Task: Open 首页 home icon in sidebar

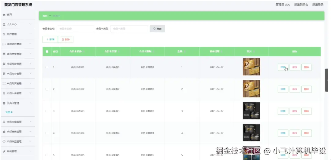Action: tap(4, 15)
